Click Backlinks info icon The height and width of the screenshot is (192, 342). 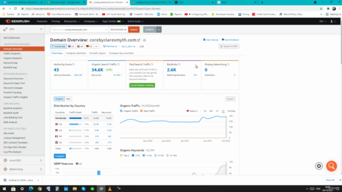(x=180, y=65)
